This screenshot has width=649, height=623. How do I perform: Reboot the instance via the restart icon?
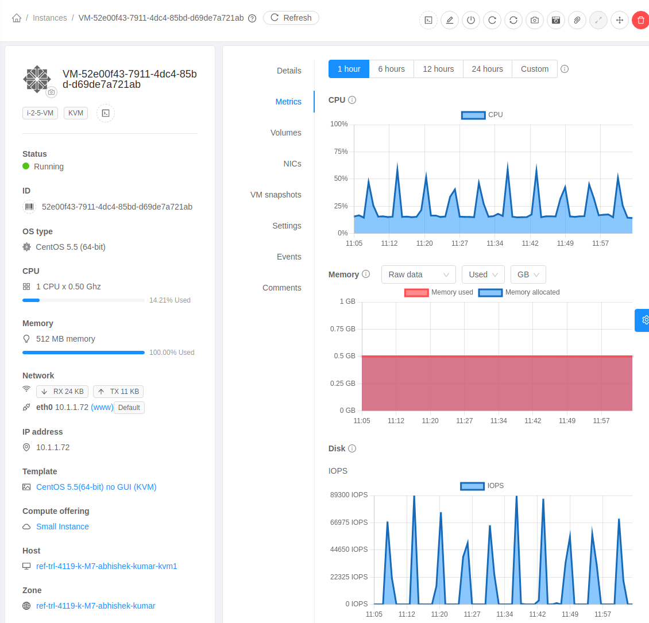tap(492, 20)
